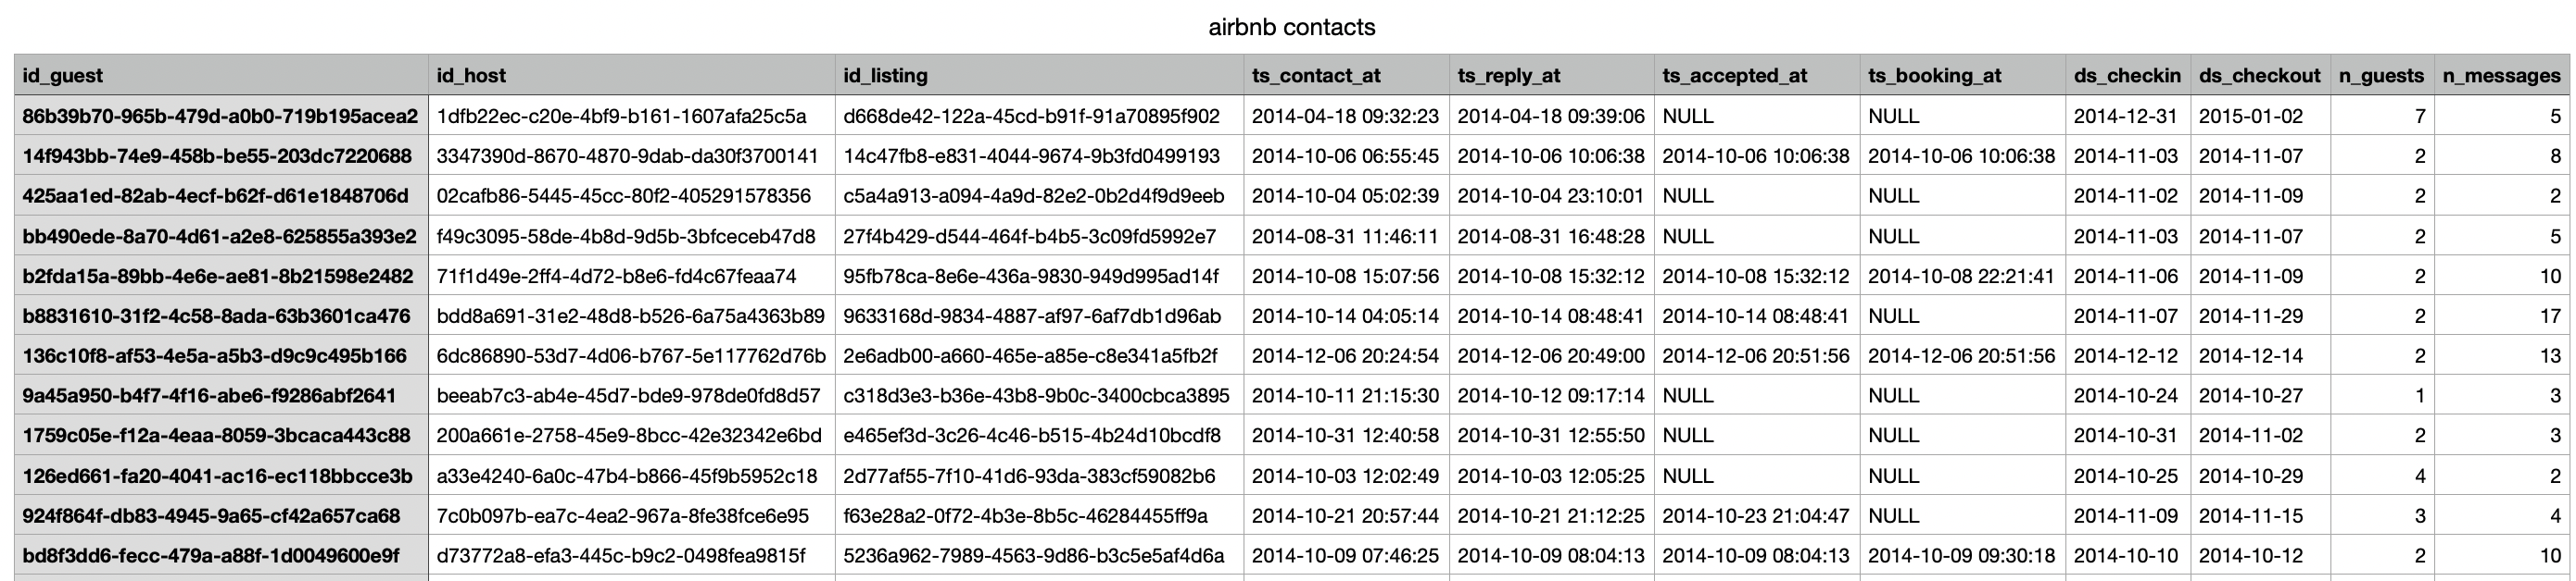Select booking time 2014-10-08 22:21:41
This screenshot has height=581, width=2576.
click(1963, 276)
